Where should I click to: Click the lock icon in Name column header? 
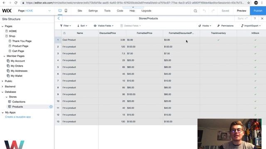tap(64, 33)
